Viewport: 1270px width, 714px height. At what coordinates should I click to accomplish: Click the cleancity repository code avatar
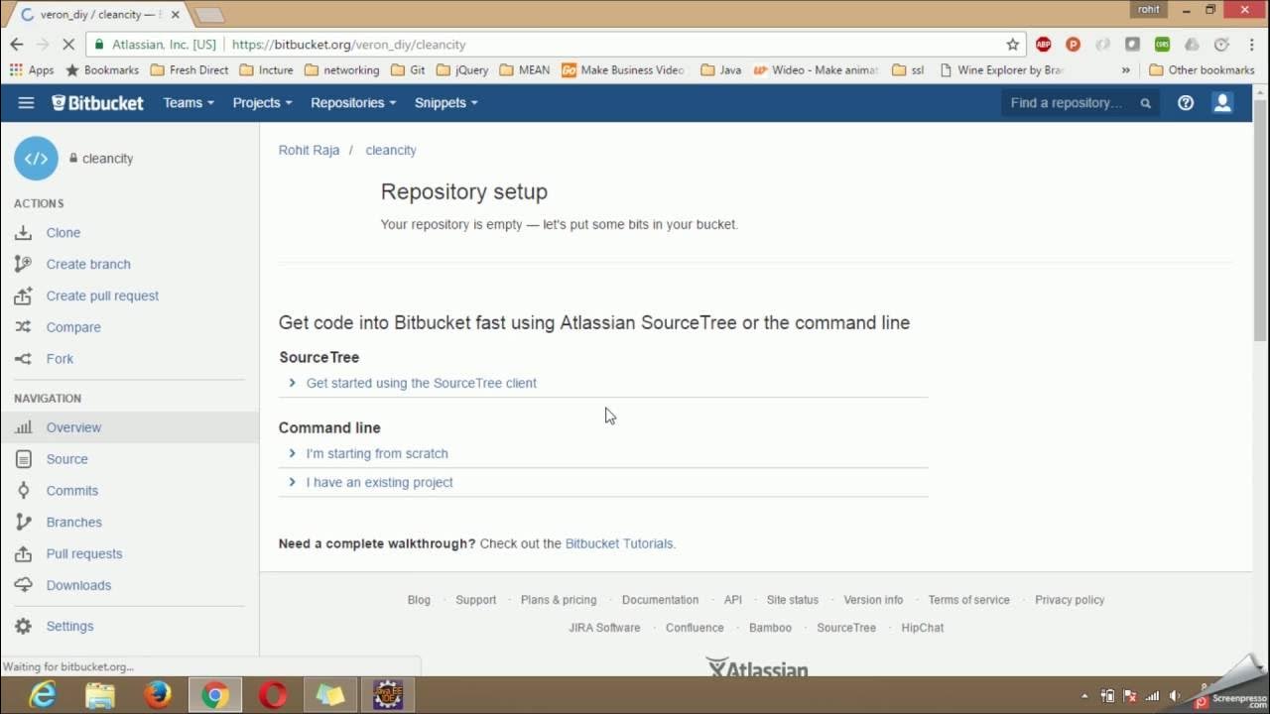click(x=36, y=159)
